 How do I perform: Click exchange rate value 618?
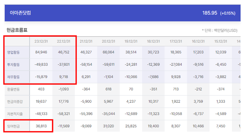[x=108, y=89]
